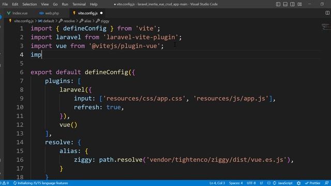Click the Vue file icon on Index.vue tab
Image resolution: width=331 pixels, height=186 pixels.
point(9,13)
